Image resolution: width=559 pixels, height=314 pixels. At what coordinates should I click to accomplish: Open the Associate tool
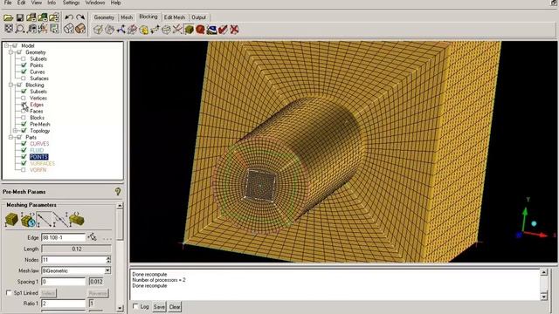click(143, 30)
